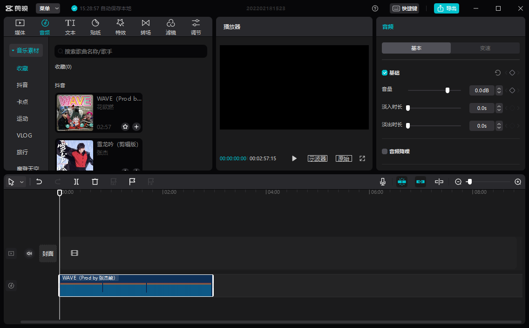Open the 媒体 media tab

coord(20,27)
